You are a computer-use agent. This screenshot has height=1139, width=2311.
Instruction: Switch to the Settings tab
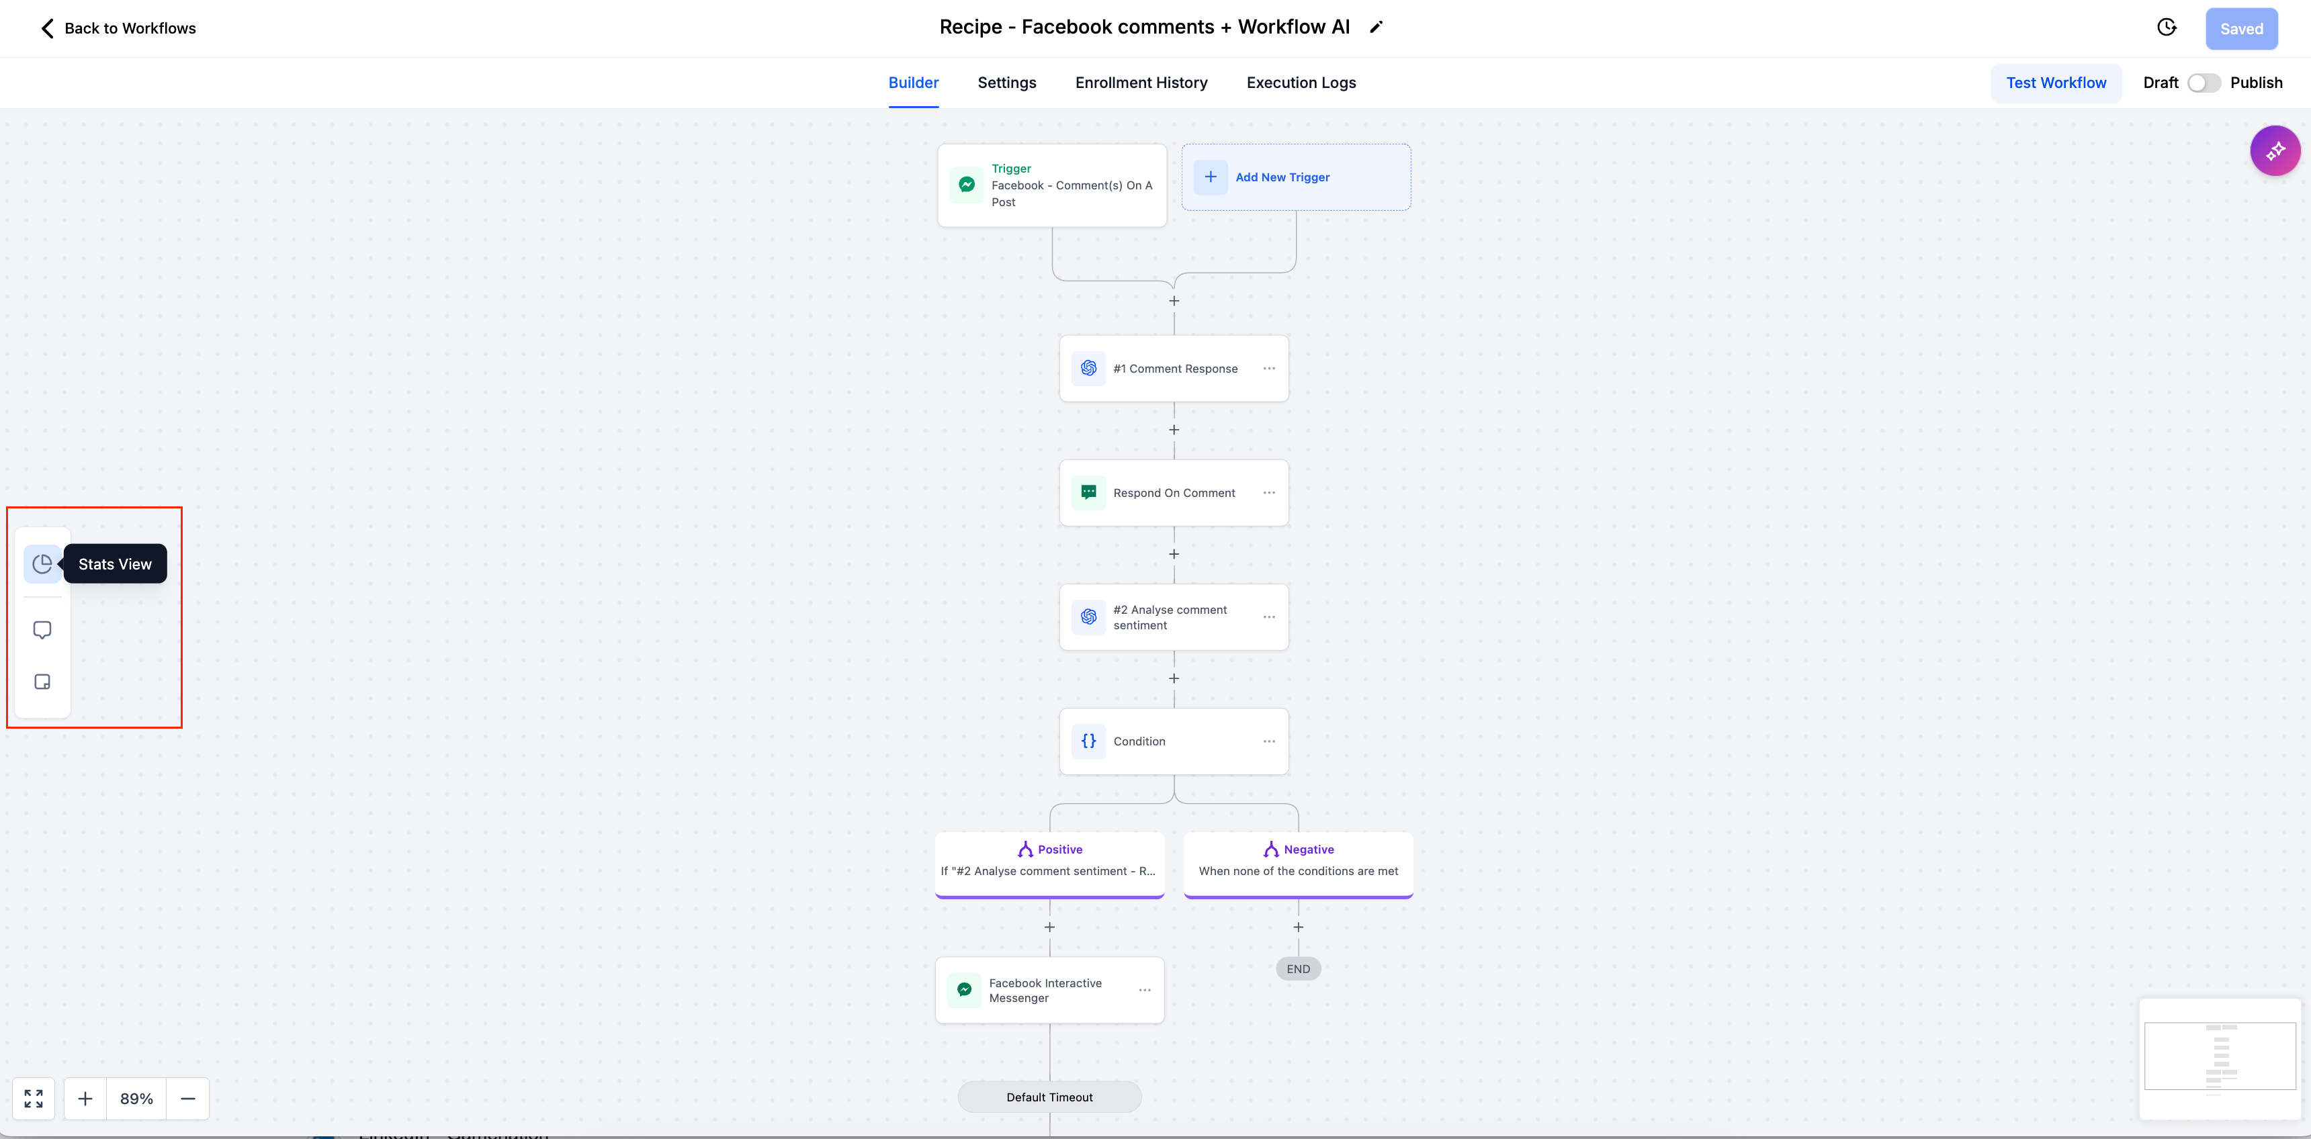coord(1005,83)
